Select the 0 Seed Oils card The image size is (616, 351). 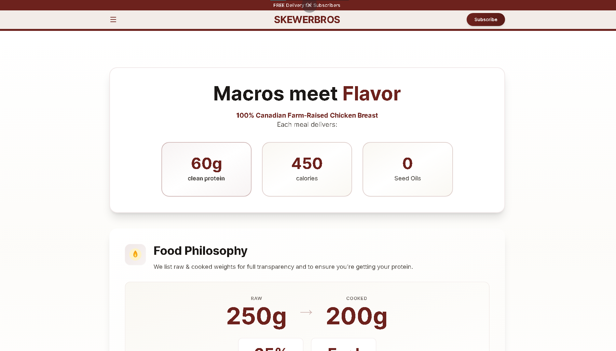(x=407, y=169)
